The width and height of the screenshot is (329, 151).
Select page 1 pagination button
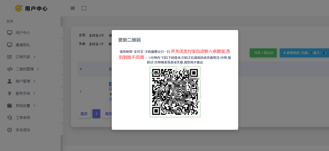point(96,114)
